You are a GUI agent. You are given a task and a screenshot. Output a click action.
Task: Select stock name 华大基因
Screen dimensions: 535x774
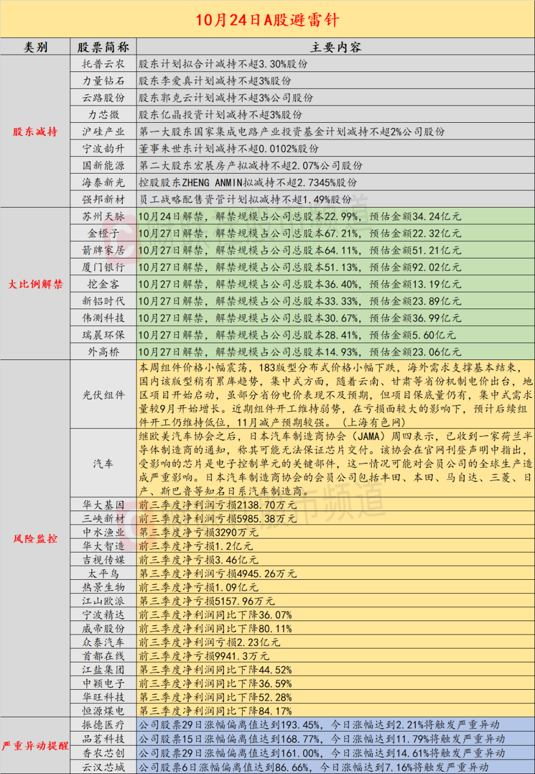[x=103, y=504]
